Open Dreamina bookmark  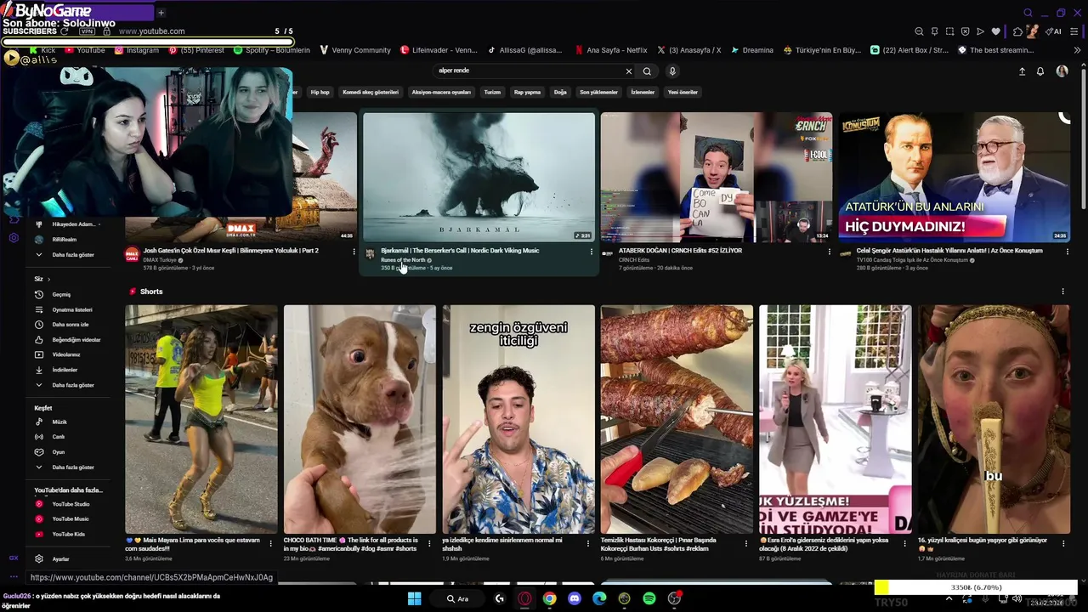coord(751,50)
